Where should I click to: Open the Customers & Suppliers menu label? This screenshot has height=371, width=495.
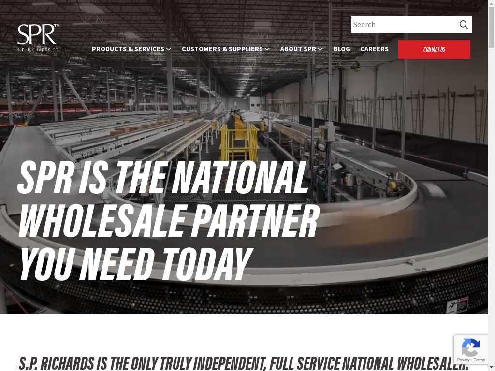pyautogui.click(x=222, y=49)
